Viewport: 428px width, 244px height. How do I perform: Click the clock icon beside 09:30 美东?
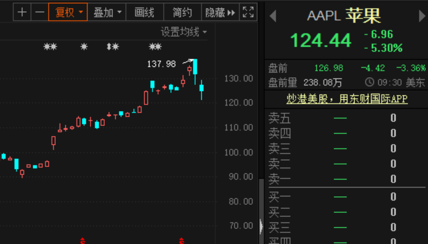click(x=370, y=82)
